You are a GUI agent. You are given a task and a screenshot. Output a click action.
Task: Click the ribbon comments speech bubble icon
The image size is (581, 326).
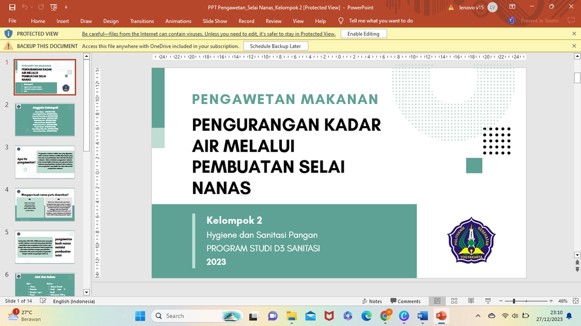pyautogui.click(x=571, y=21)
